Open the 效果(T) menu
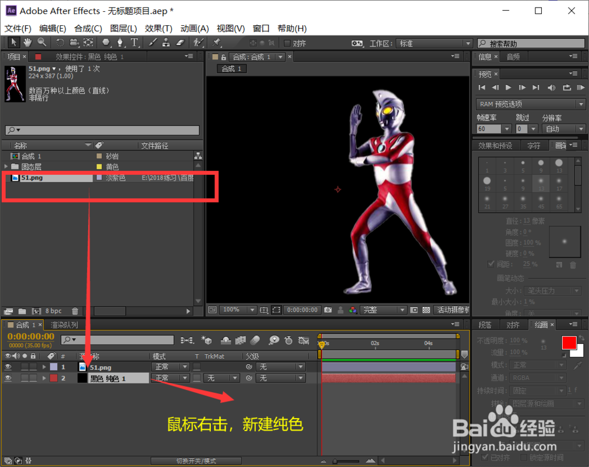The height and width of the screenshot is (467, 589). [x=158, y=28]
